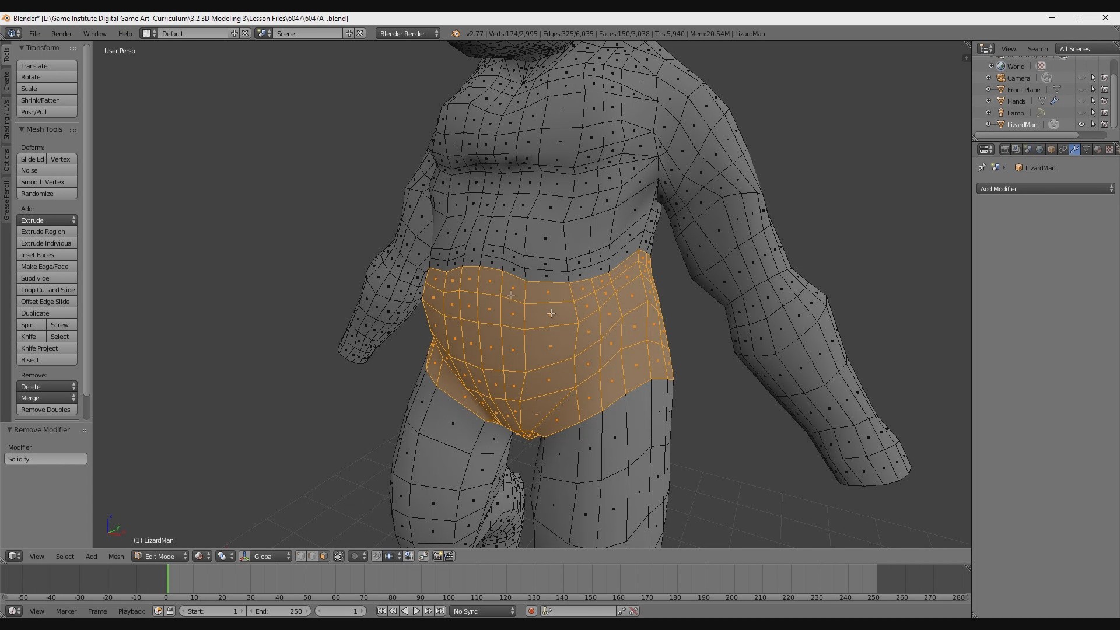Toggle timeline keyframe range lock
This screenshot has width=1120, height=630.
170,611
